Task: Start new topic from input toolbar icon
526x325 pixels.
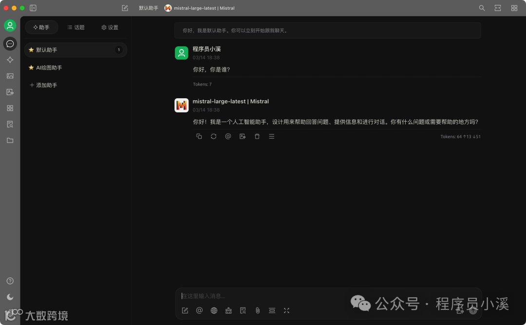Action: 185,310
